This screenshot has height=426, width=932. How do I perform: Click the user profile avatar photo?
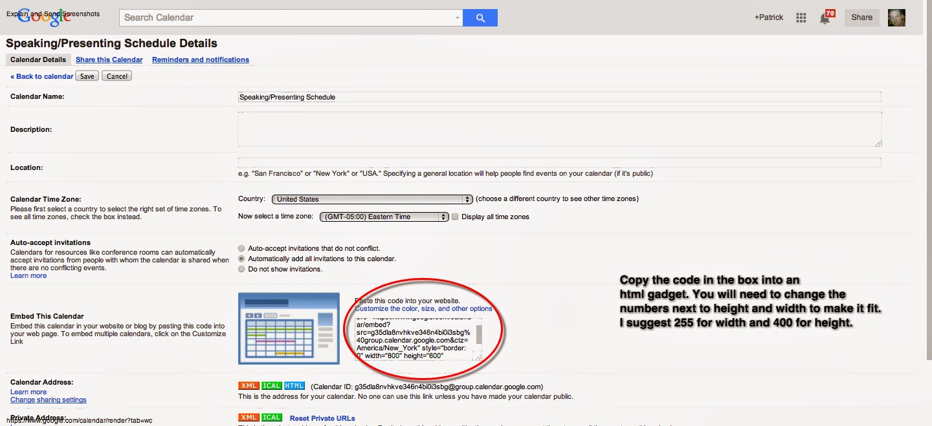tap(896, 18)
